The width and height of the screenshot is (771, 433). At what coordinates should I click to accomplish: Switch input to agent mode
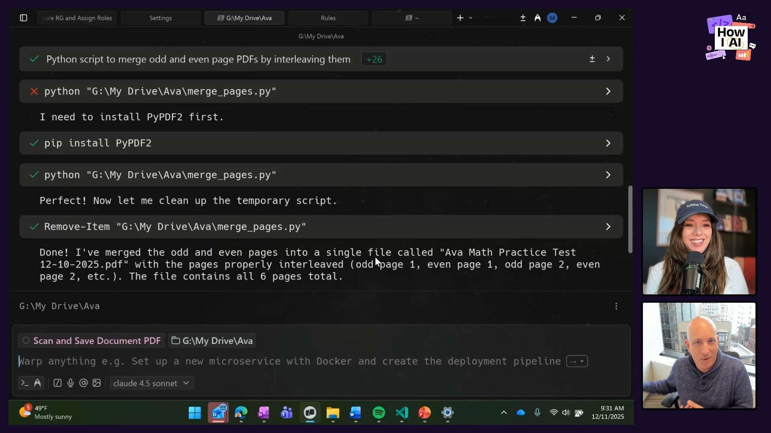[37, 383]
